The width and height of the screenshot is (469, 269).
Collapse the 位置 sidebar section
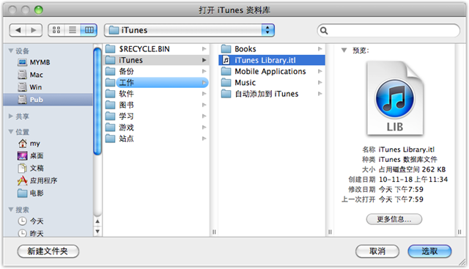(11, 132)
